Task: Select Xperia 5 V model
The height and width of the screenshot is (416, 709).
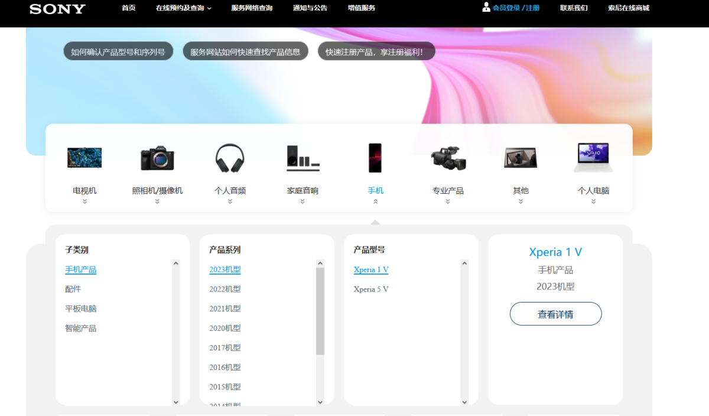Action: coord(371,289)
